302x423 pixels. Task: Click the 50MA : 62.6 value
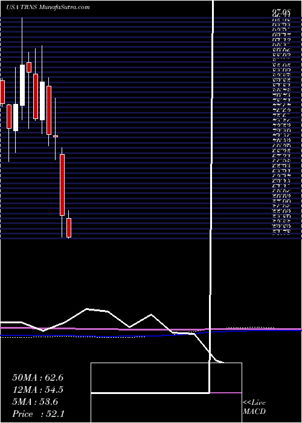tap(37, 378)
